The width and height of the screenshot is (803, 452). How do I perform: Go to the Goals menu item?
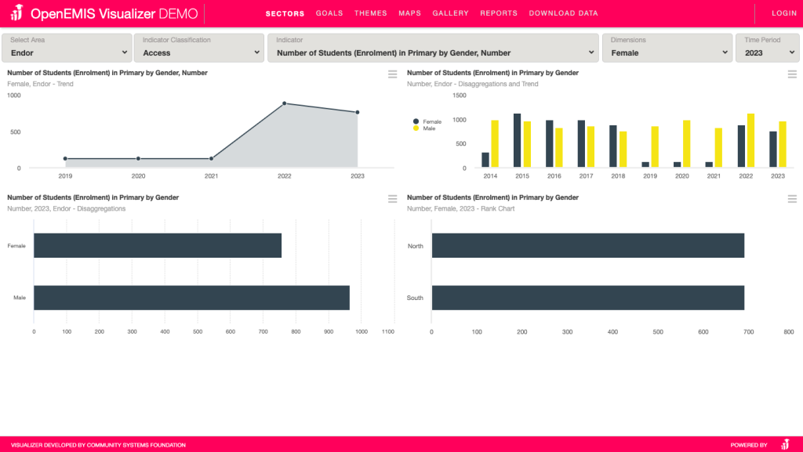point(329,13)
